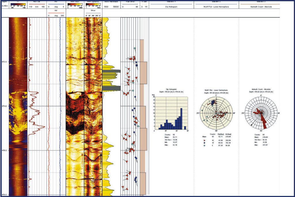Click the caliper peak in Aco Cal curve

coord(43,127)
